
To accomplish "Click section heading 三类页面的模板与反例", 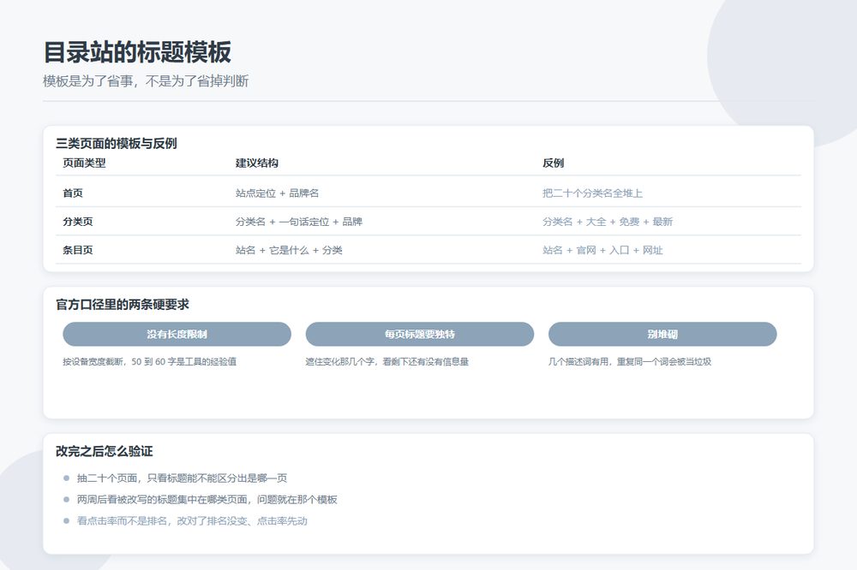I will (x=117, y=144).
